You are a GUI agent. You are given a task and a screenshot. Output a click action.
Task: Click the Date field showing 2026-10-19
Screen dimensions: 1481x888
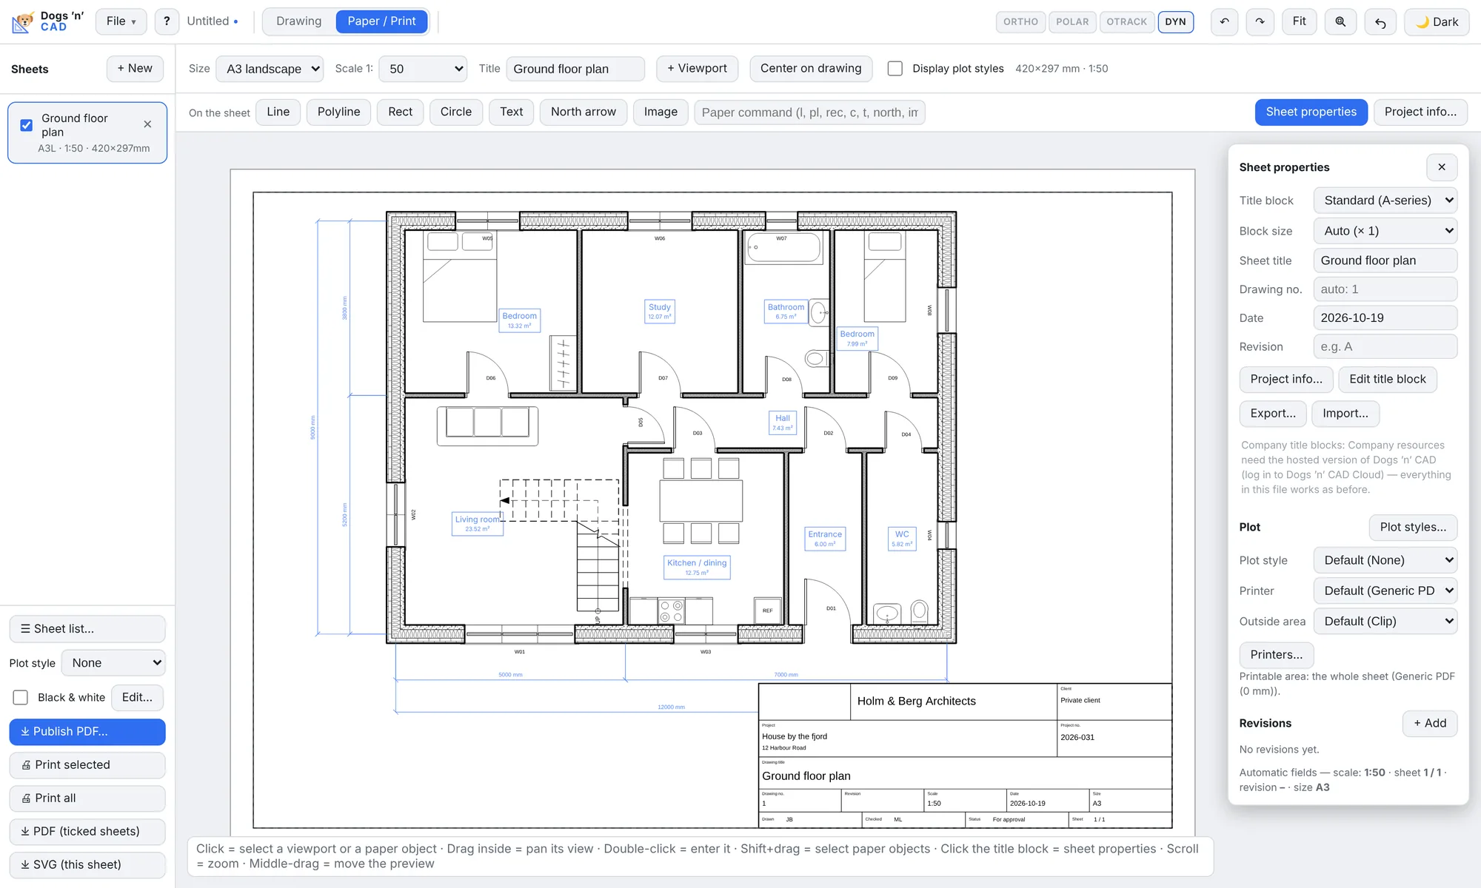coord(1385,318)
